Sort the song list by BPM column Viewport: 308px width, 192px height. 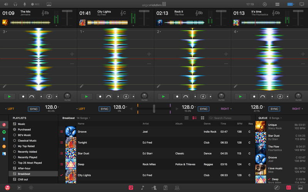pyautogui.click(x=240, y=124)
